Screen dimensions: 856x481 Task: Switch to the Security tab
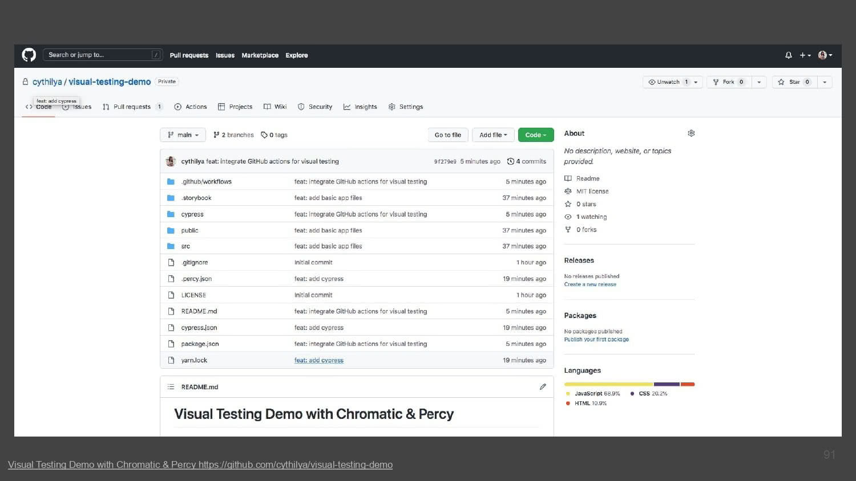(x=315, y=107)
